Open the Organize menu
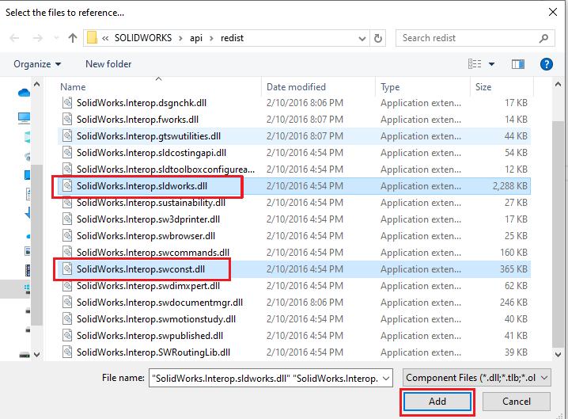 (37, 64)
